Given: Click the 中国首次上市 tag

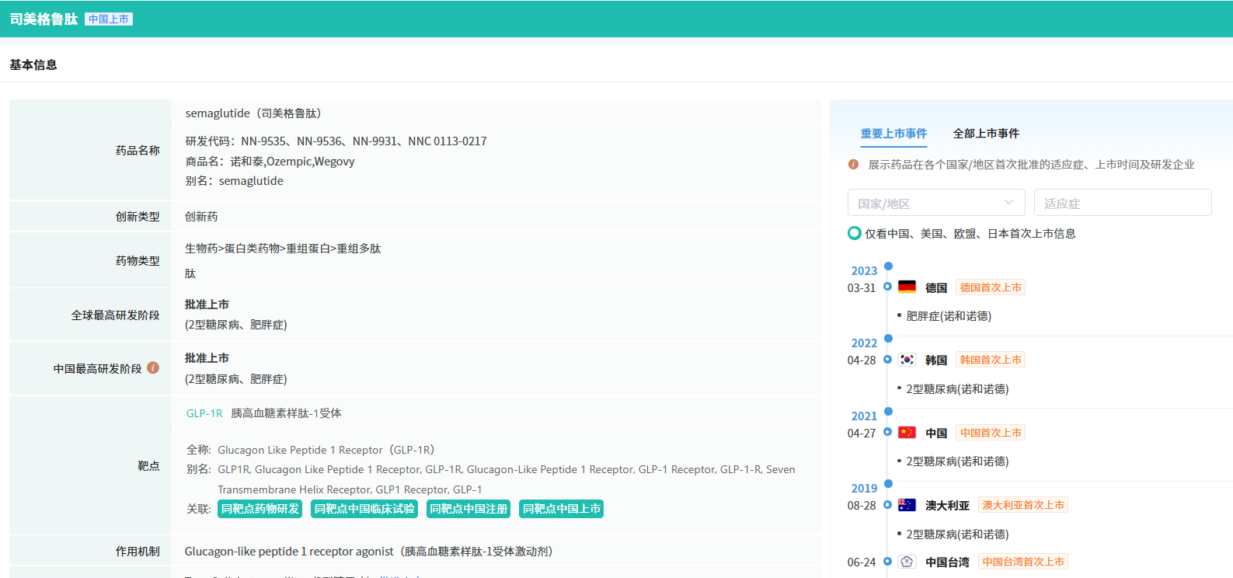Looking at the screenshot, I should click(x=991, y=433).
